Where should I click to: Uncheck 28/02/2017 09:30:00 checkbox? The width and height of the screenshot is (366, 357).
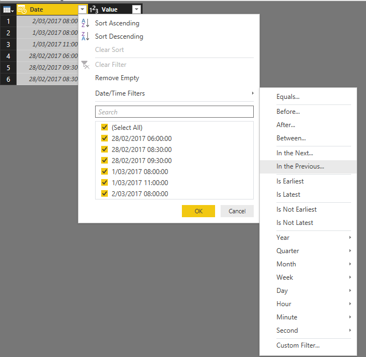[x=104, y=160]
